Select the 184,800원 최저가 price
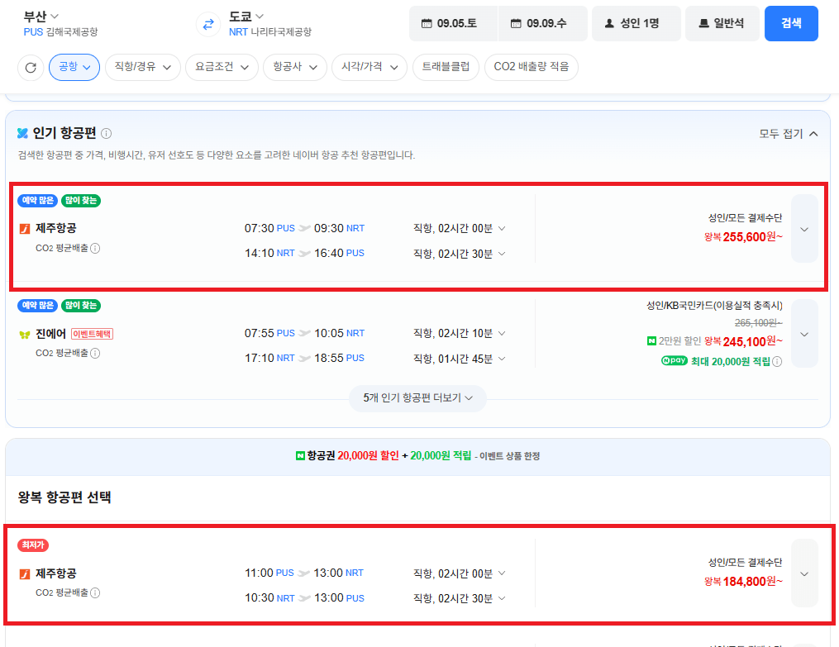 coord(744,582)
